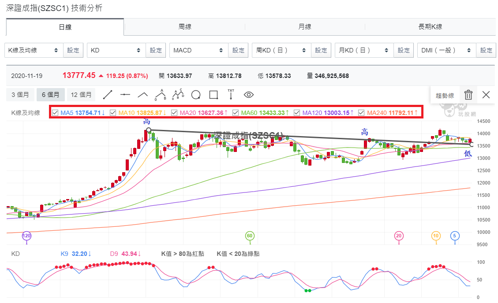Switch to the 日線 tab

tap(65, 27)
